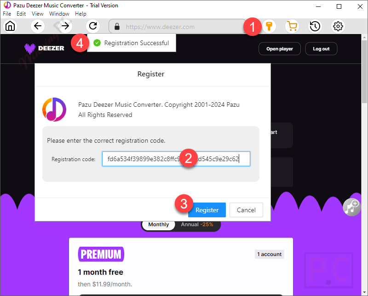
Task: Click 'then $11.99/month.' text
Action: point(105,284)
